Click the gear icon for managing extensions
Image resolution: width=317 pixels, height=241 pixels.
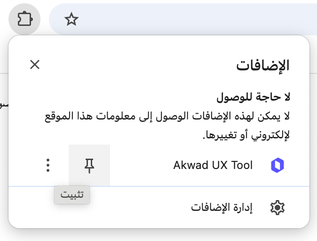coord(277,208)
